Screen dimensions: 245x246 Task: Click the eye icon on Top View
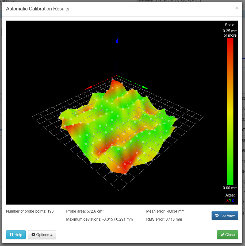tap(217, 216)
